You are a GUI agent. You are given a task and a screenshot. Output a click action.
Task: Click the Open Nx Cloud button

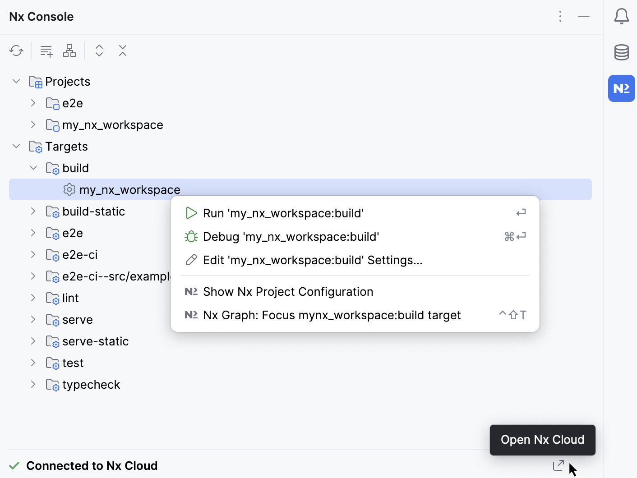pyautogui.click(x=542, y=440)
